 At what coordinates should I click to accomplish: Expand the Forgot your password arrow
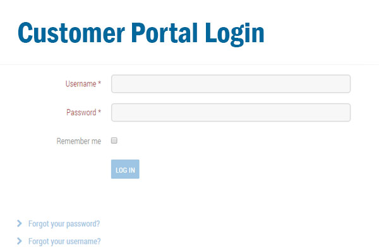20,223
